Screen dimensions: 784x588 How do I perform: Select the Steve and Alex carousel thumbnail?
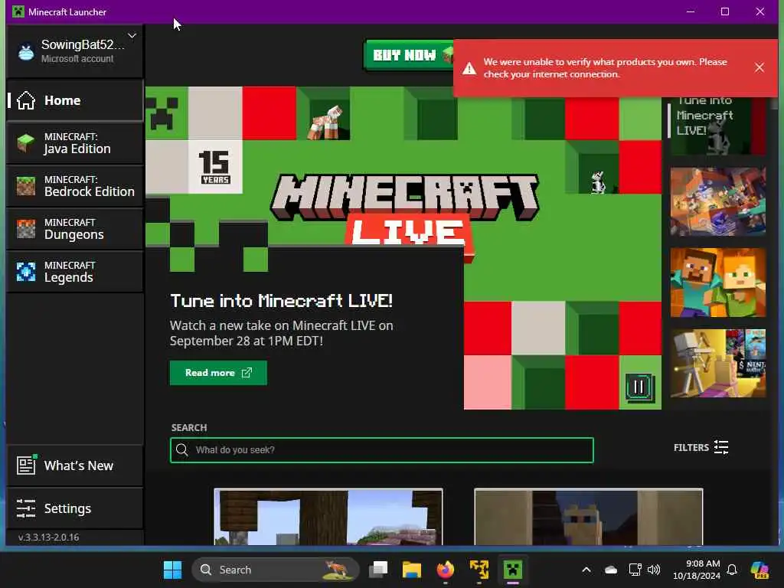pyautogui.click(x=717, y=283)
